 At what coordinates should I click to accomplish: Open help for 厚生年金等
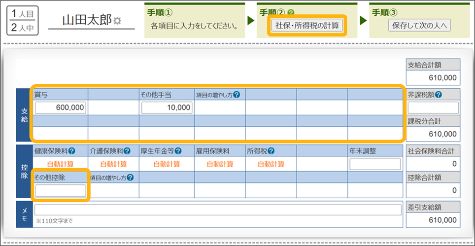pos(178,151)
